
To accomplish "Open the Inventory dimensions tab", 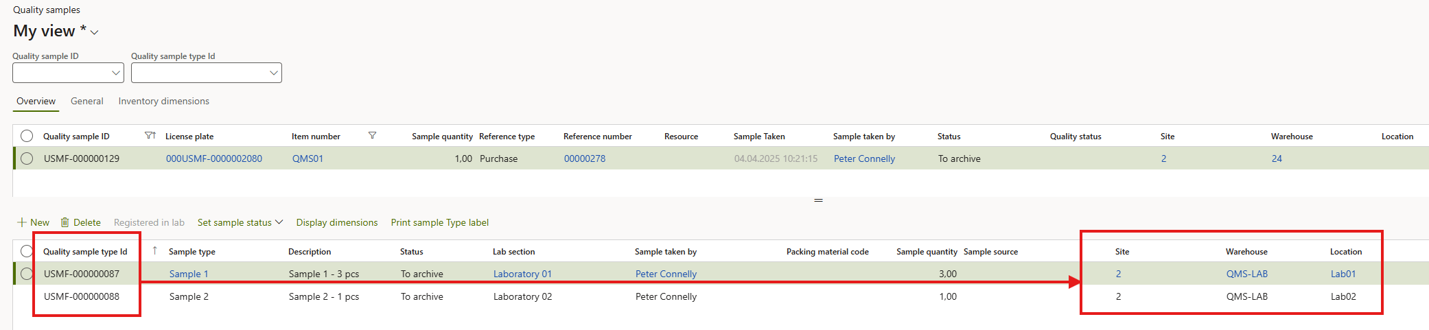I will click(163, 101).
